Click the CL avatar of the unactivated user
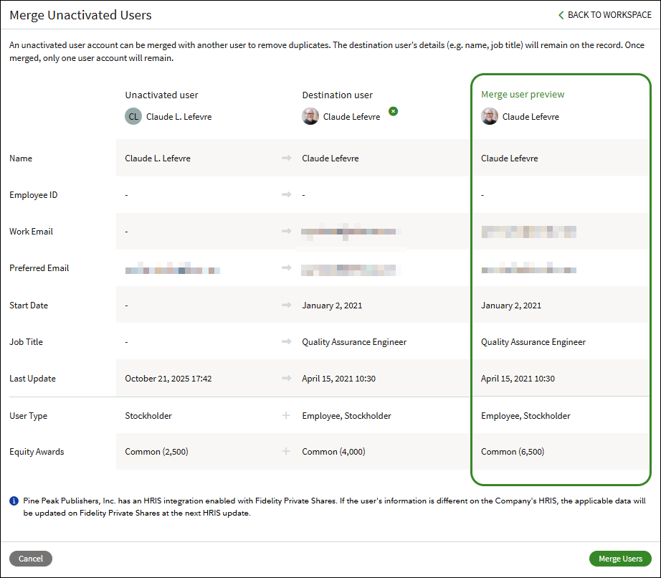 point(133,115)
